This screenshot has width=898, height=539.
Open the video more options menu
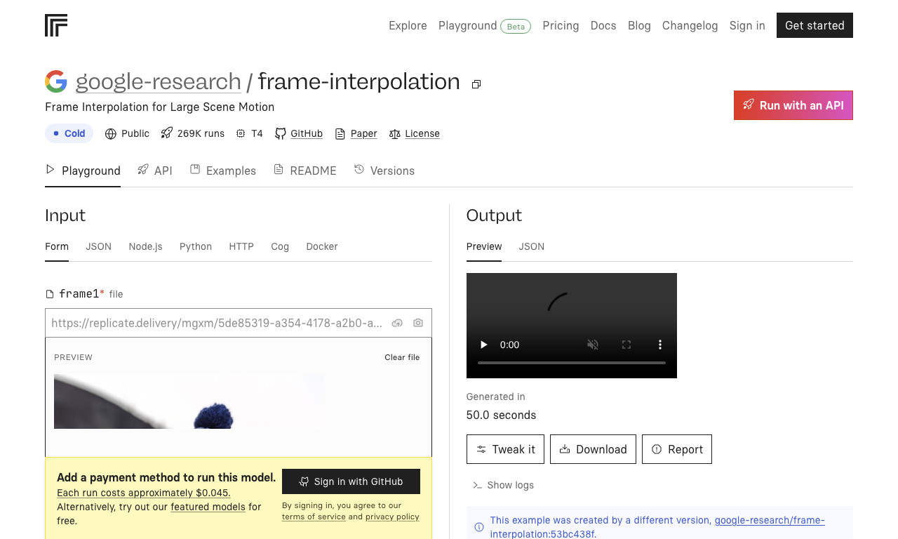659,345
